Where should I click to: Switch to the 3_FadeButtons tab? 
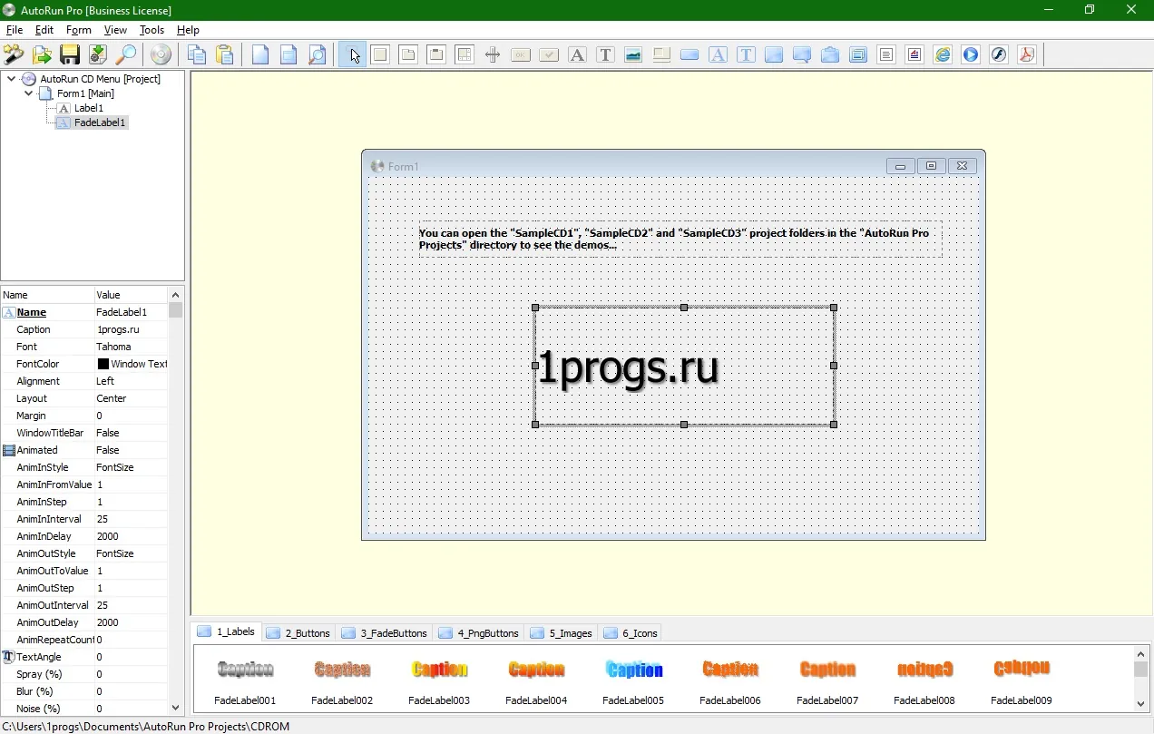tap(385, 632)
